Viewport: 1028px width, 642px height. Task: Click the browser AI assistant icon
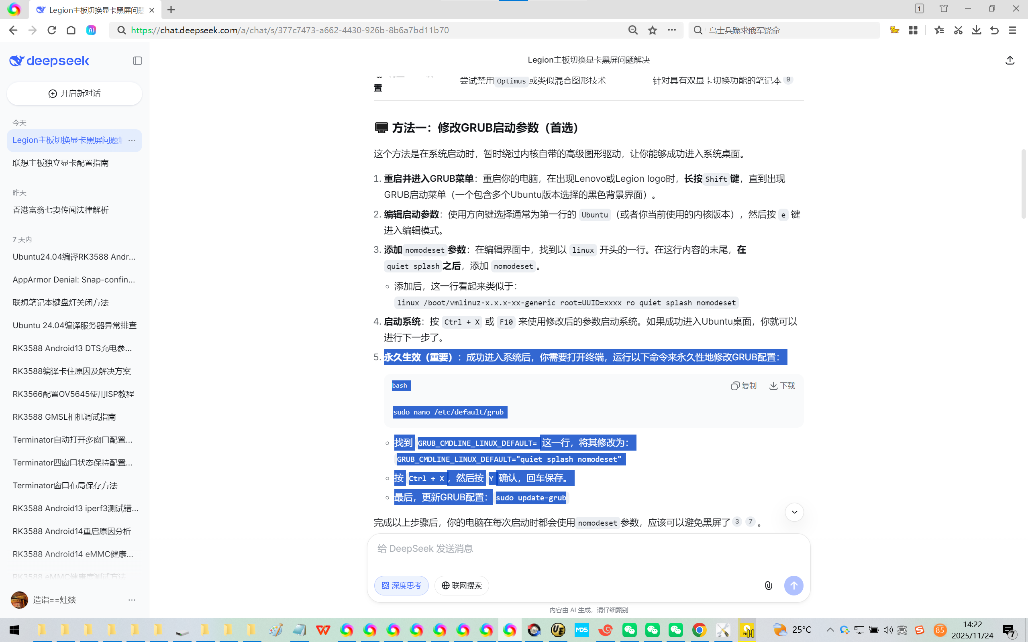[x=91, y=30]
